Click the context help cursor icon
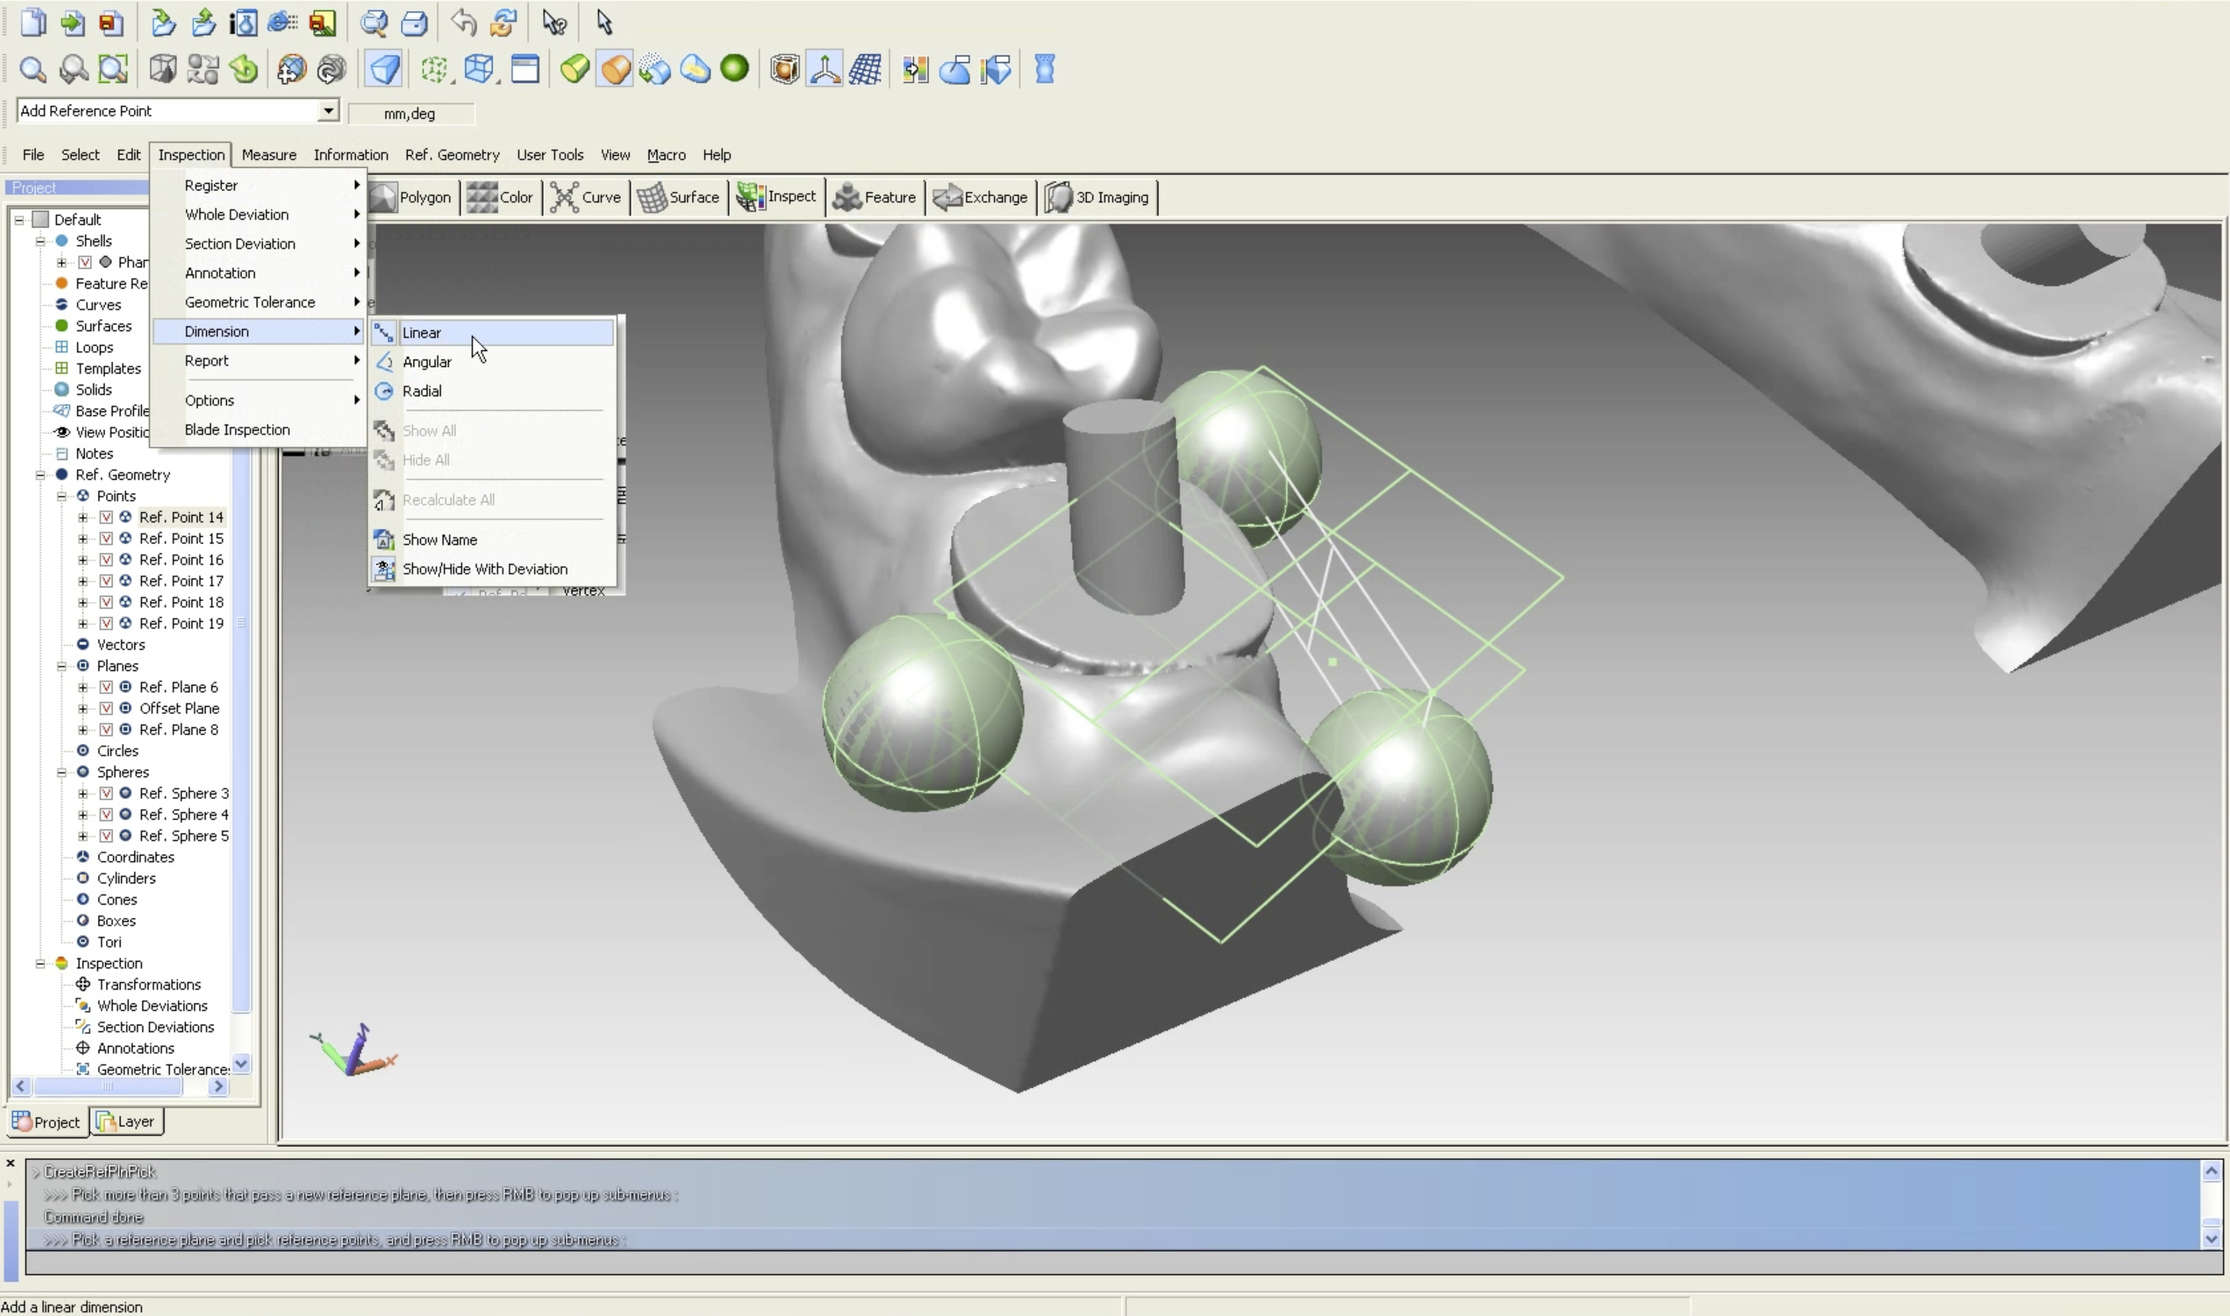The image size is (2230, 1316). click(554, 22)
